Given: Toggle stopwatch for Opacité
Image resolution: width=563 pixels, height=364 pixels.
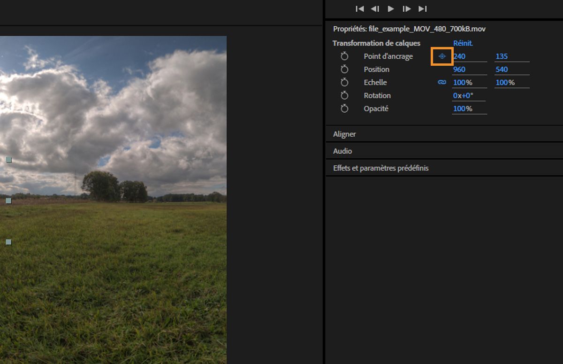Looking at the screenshot, I should coord(344,108).
